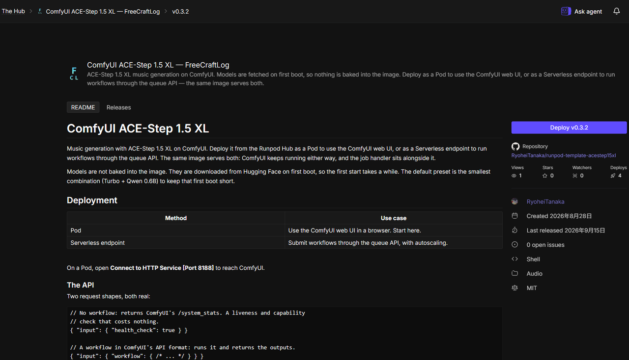Click the GitHub Repository icon
629x360 pixels.
[x=515, y=146]
